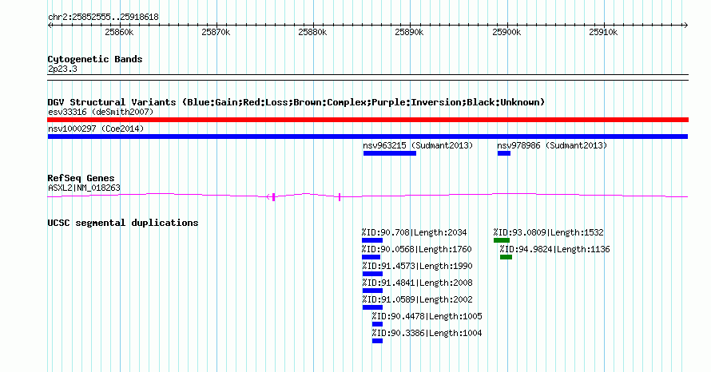The image size is (711, 372).
Task: Click the 25880k ruler position
Action: coord(312,32)
